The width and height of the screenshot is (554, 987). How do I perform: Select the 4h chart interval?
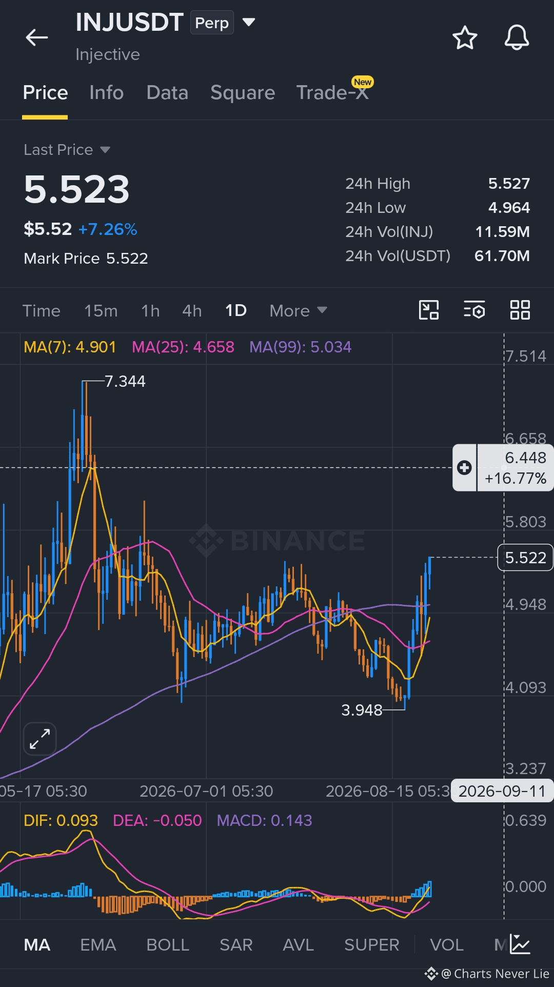[192, 311]
